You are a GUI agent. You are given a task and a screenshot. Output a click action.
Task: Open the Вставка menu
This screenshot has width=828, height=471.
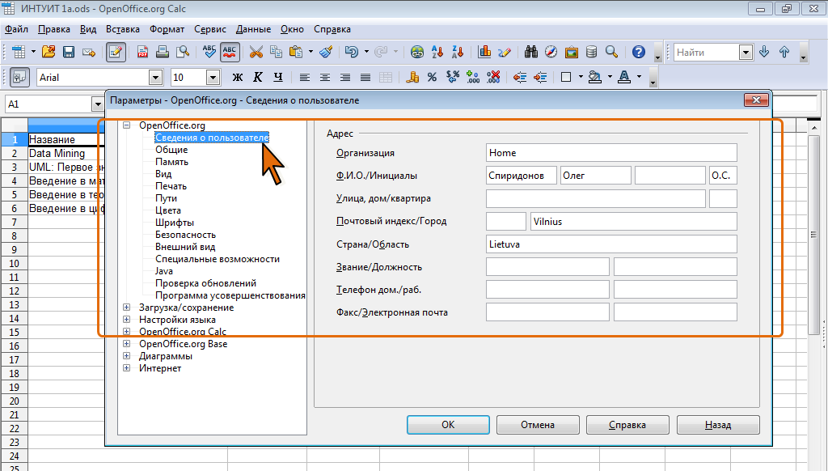click(x=123, y=29)
